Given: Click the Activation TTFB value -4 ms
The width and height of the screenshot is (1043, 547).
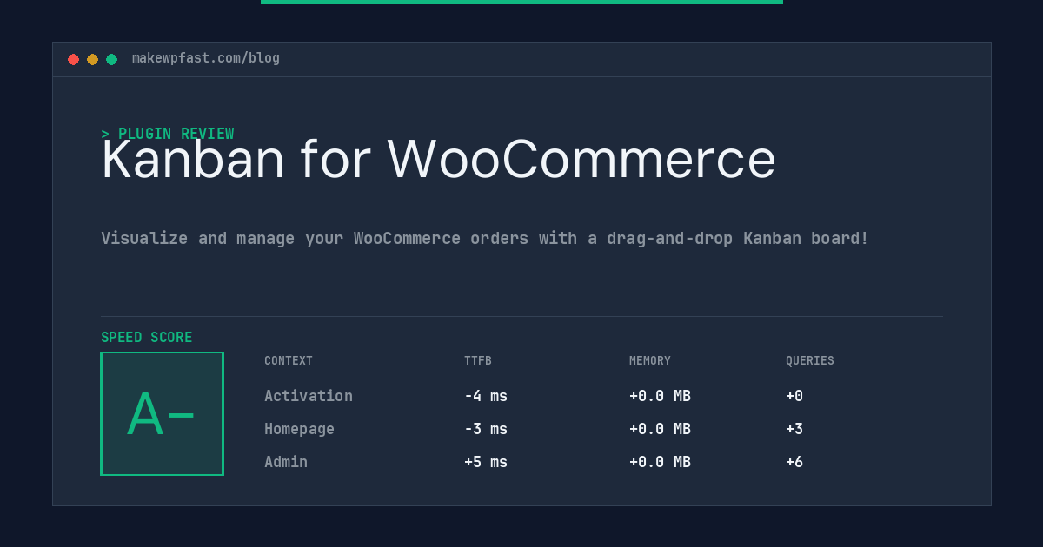Looking at the screenshot, I should pos(486,396).
